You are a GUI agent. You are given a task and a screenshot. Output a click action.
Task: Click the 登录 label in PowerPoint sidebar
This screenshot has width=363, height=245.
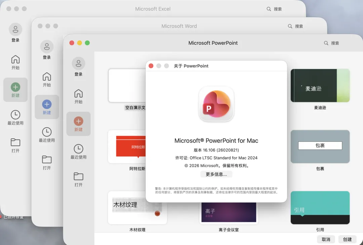(x=78, y=74)
